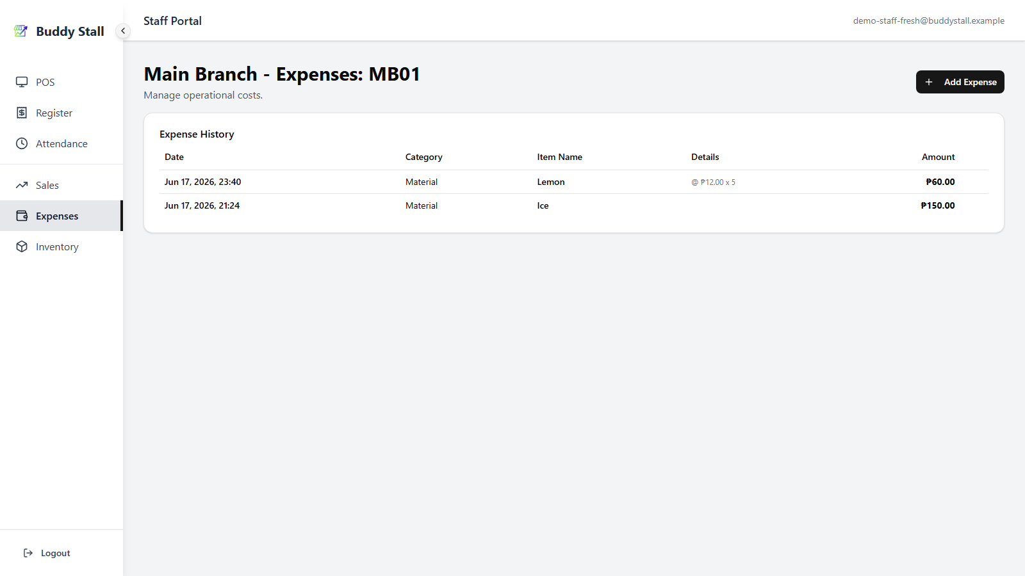
Task: Select the Expenses menu item
Action: pos(61,216)
